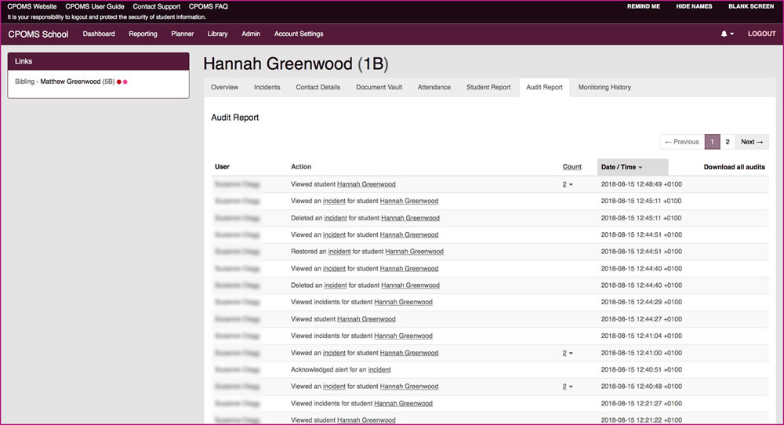Click incident link in Acknowledged alert row
Image resolution: width=784 pixels, height=425 pixels.
[379, 370]
